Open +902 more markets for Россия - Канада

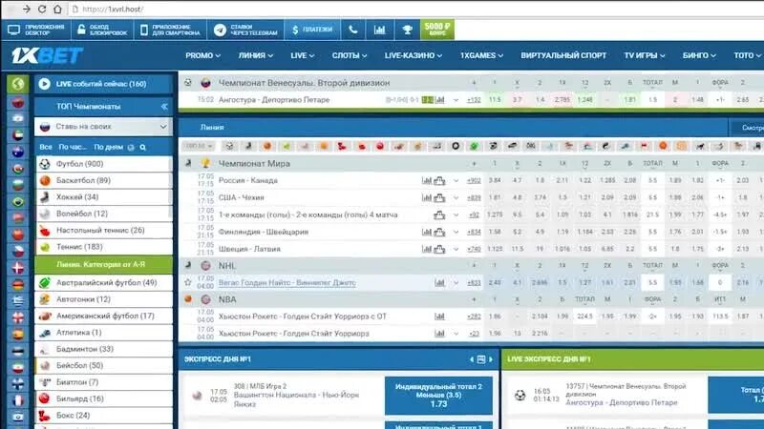click(474, 180)
